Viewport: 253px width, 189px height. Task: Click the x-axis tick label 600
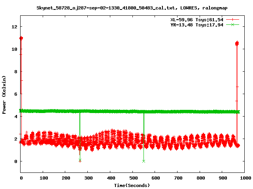[x=156, y=178]
